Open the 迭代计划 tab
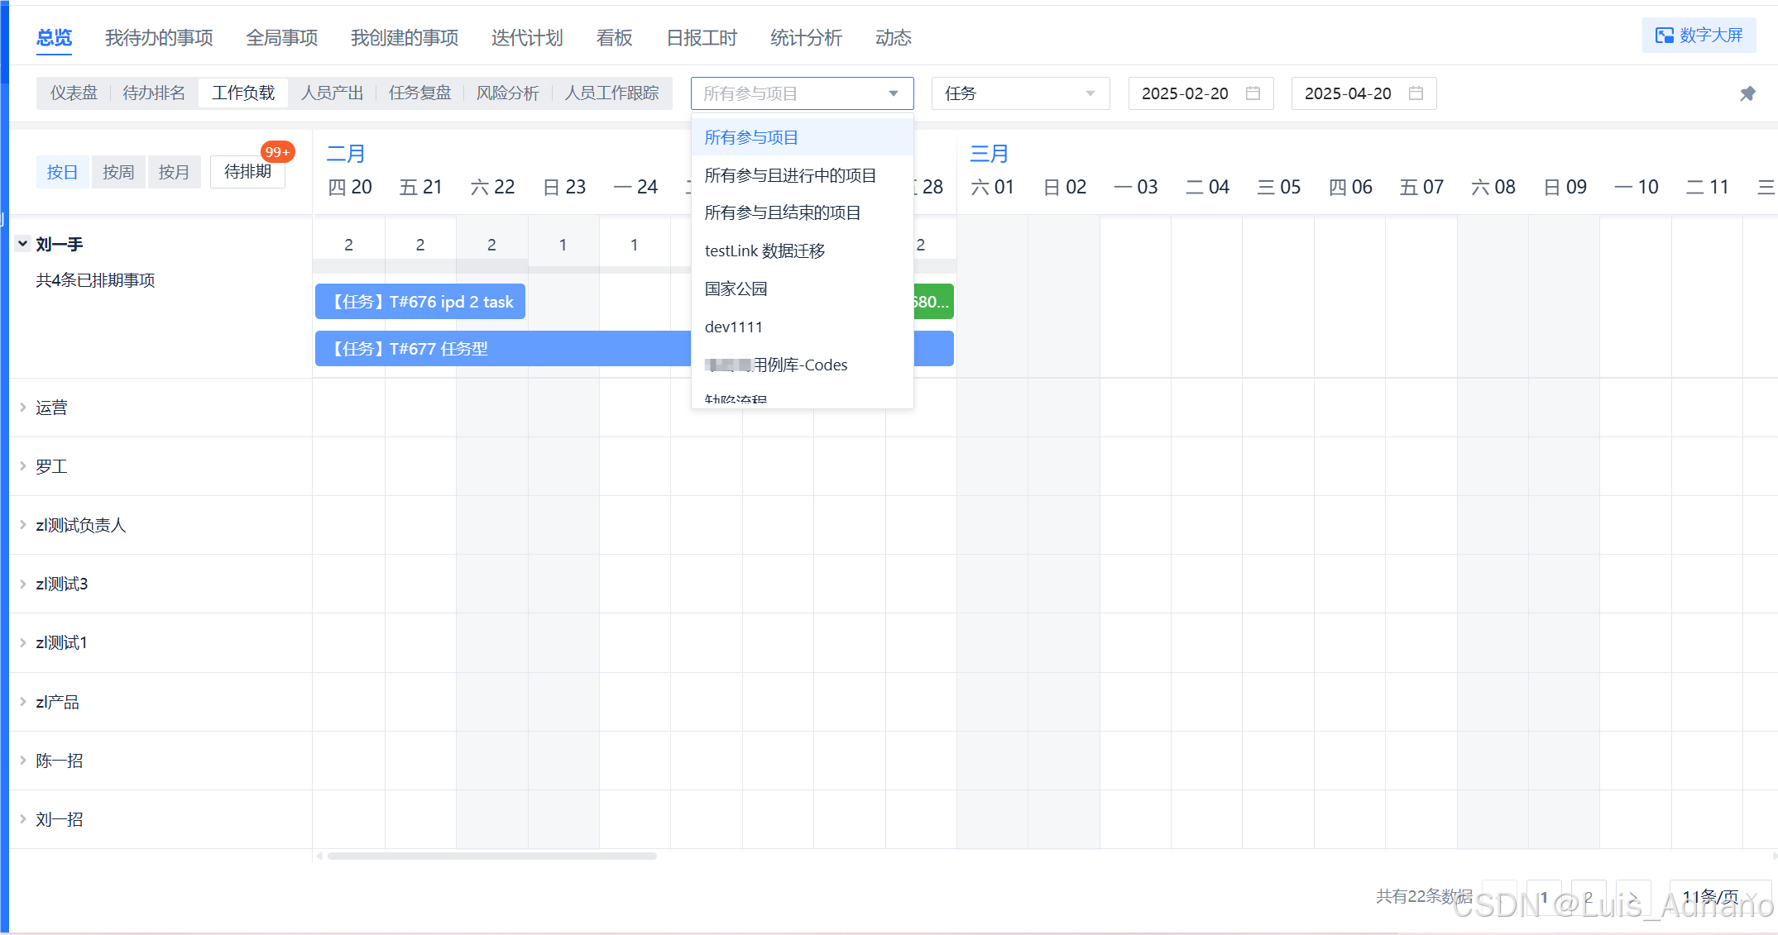The width and height of the screenshot is (1778, 935). 526,38
